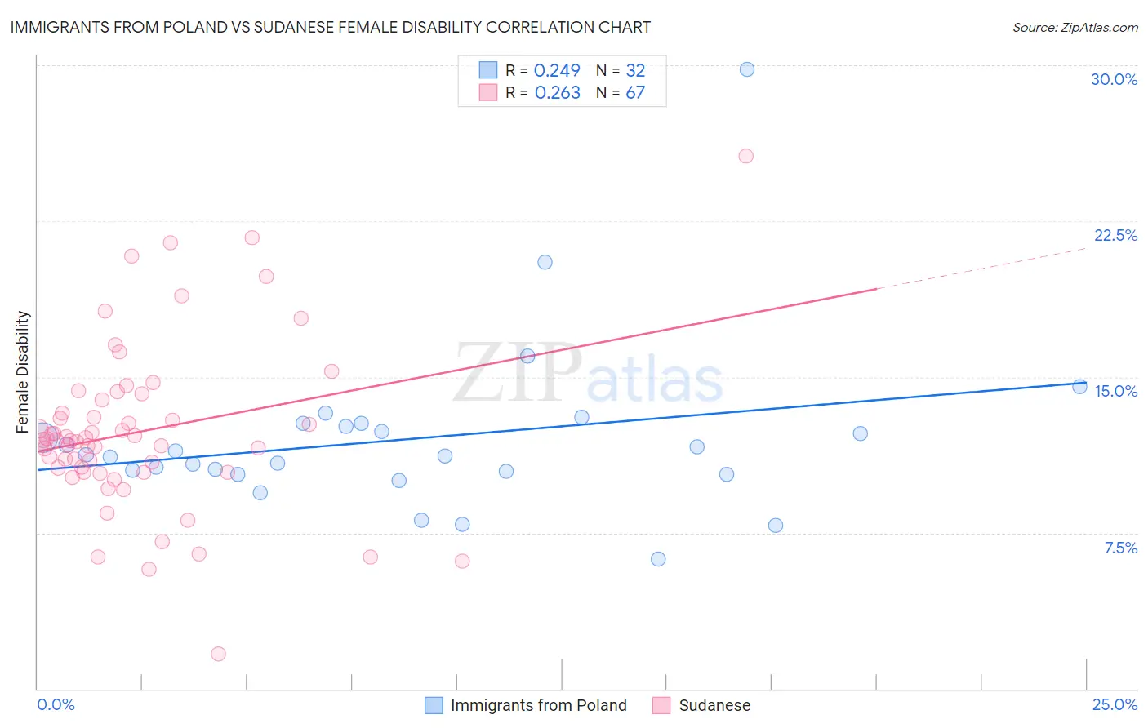1148x728 pixels.
Task: Select the Immigrants from Poland legend label
Action: coord(539,705)
